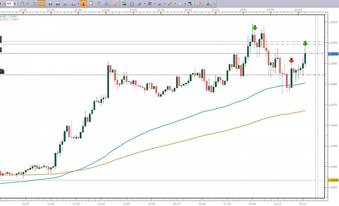Screen dimensions: 339x206
Task: Select the green trend line tool
Action: pyautogui.click(x=170, y=4)
